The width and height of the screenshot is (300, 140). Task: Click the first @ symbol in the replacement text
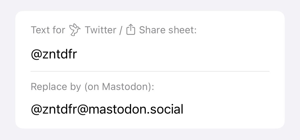pos(36,110)
